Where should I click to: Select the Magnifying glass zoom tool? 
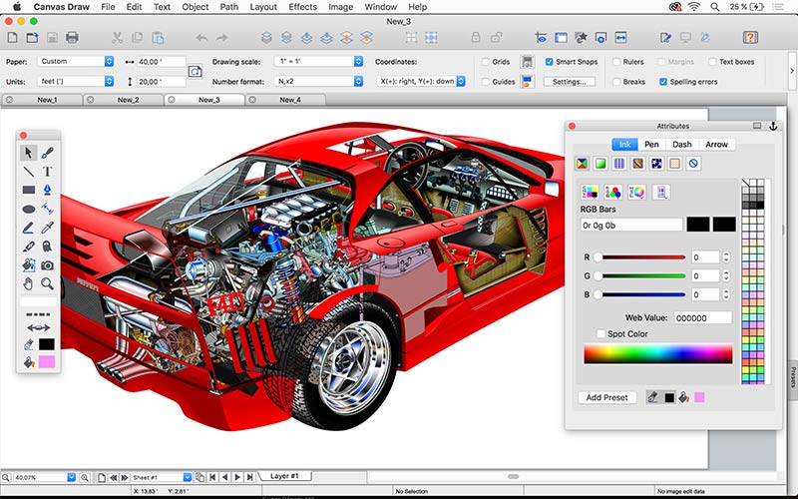48,284
